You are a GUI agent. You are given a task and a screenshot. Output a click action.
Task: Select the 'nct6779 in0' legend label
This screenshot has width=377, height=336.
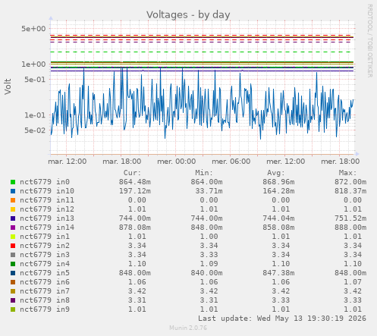tap(45, 182)
